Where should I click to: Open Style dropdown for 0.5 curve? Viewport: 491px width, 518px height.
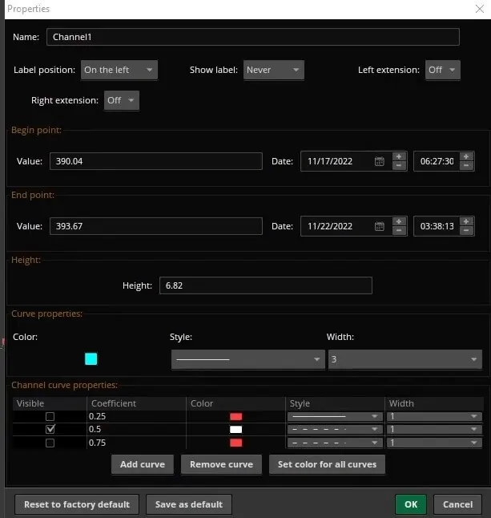(x=335, y=430)
